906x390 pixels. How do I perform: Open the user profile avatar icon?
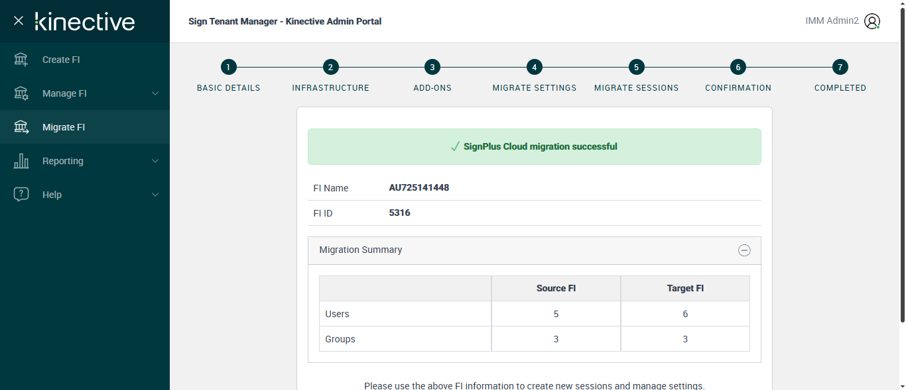tap(872, 21)
